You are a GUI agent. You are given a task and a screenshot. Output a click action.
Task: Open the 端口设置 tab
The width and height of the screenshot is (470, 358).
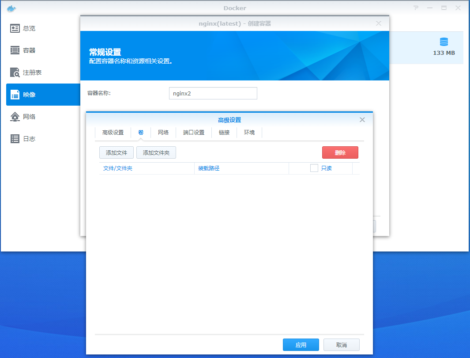tap(193, 132)
